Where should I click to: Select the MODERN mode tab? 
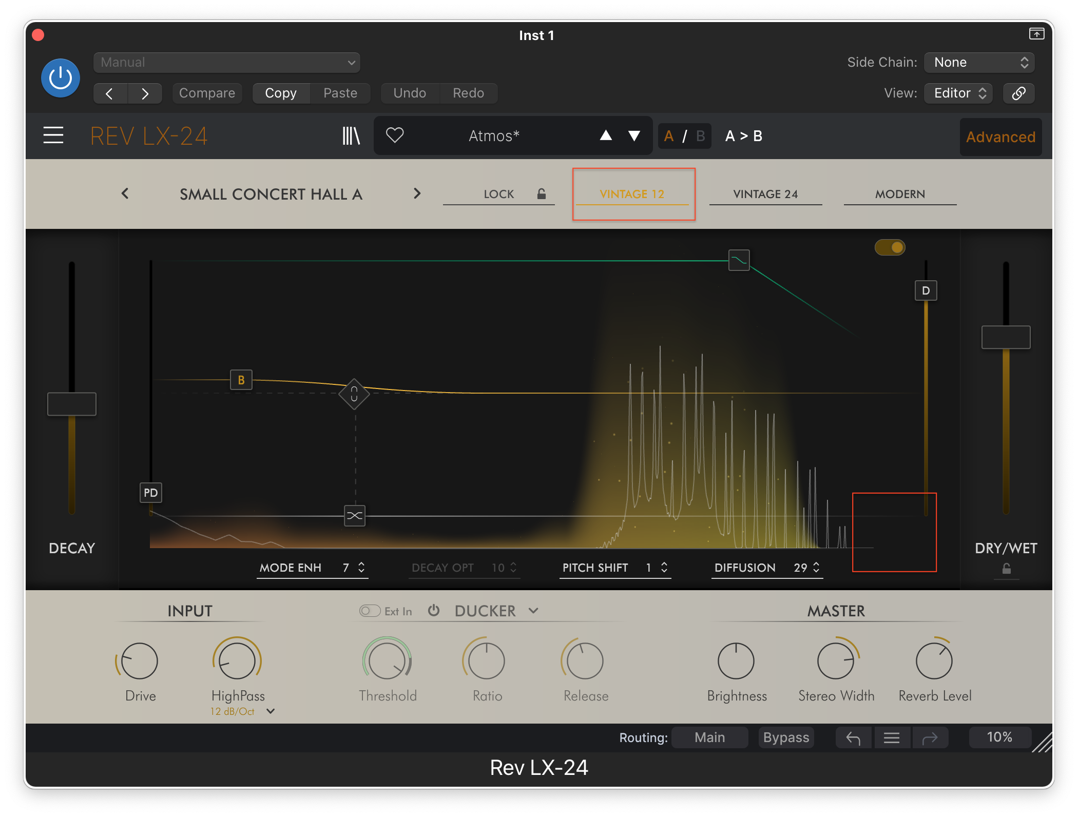pyautogui.click(x=900, y=194)
